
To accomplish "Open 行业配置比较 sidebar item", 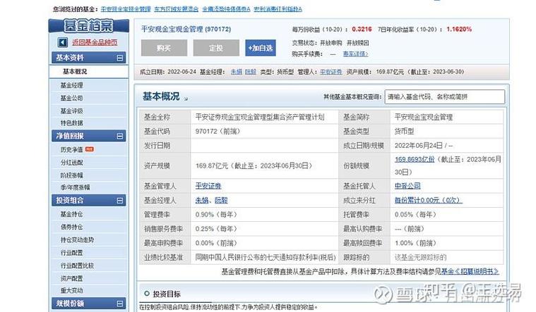I will point(77,266).
